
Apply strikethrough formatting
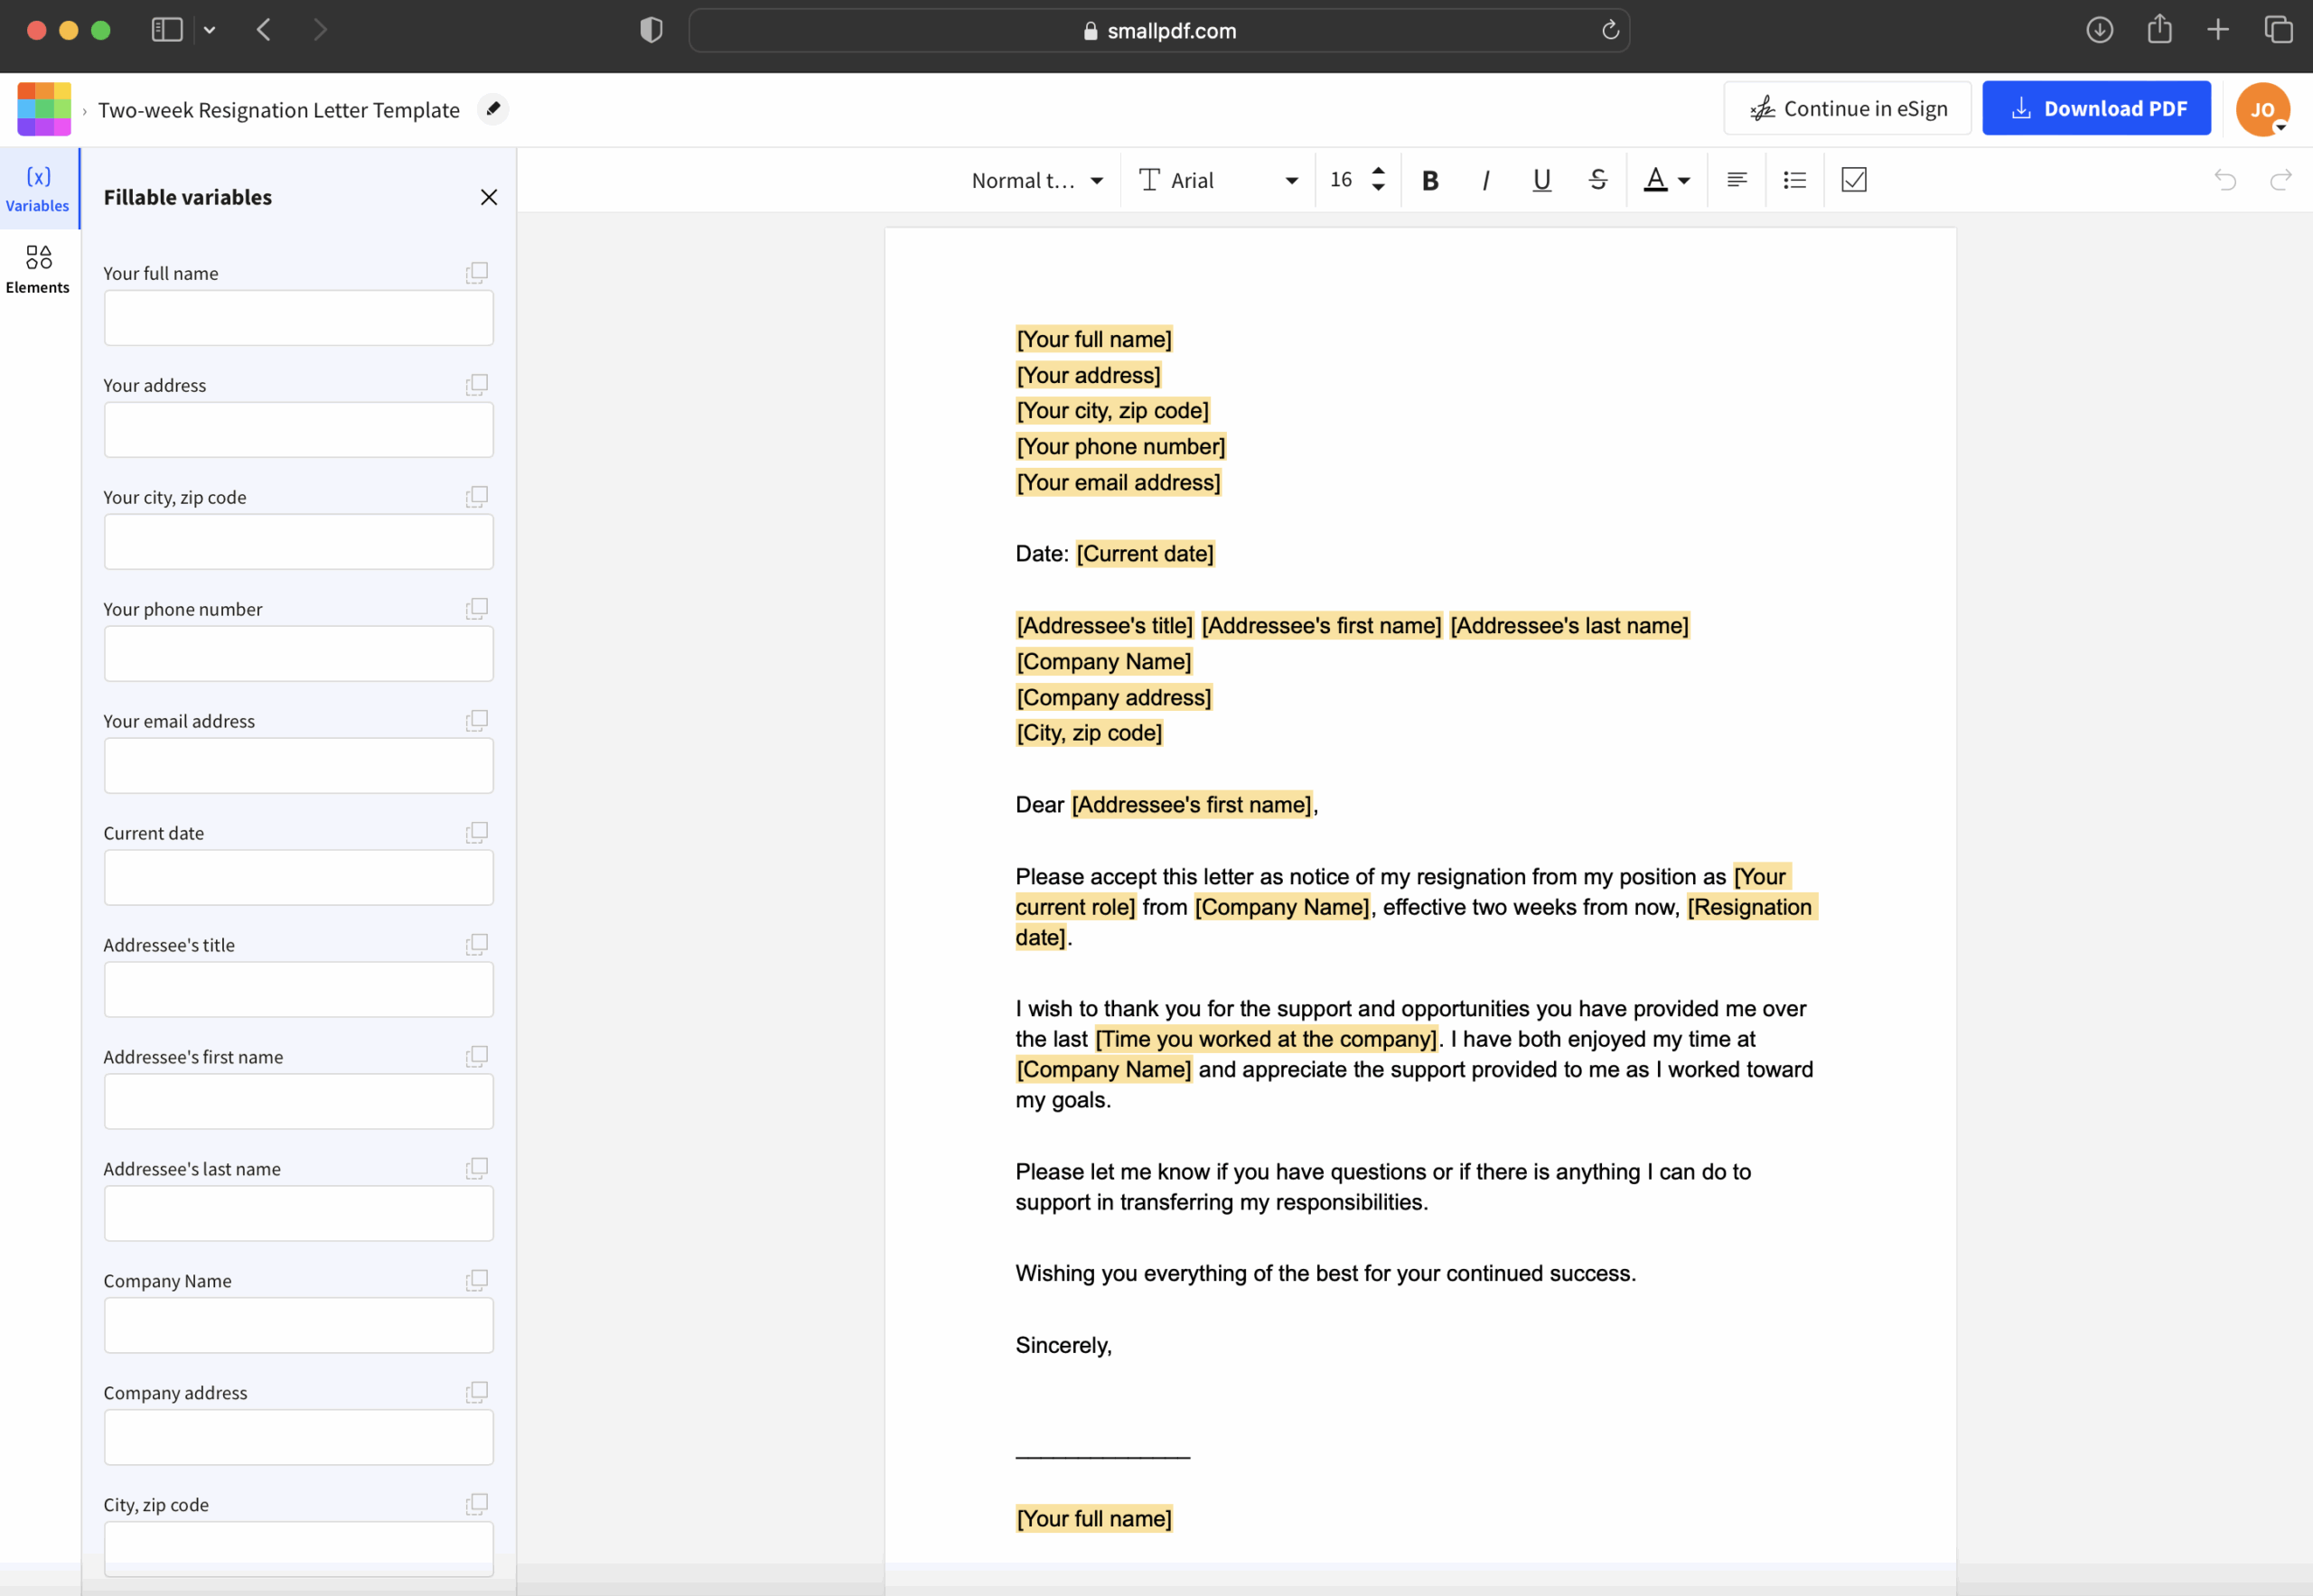click(1597, 180)
